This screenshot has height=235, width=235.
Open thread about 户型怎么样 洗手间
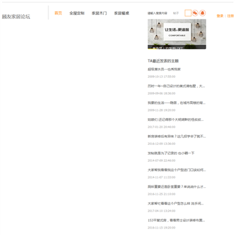pos(176,204)
